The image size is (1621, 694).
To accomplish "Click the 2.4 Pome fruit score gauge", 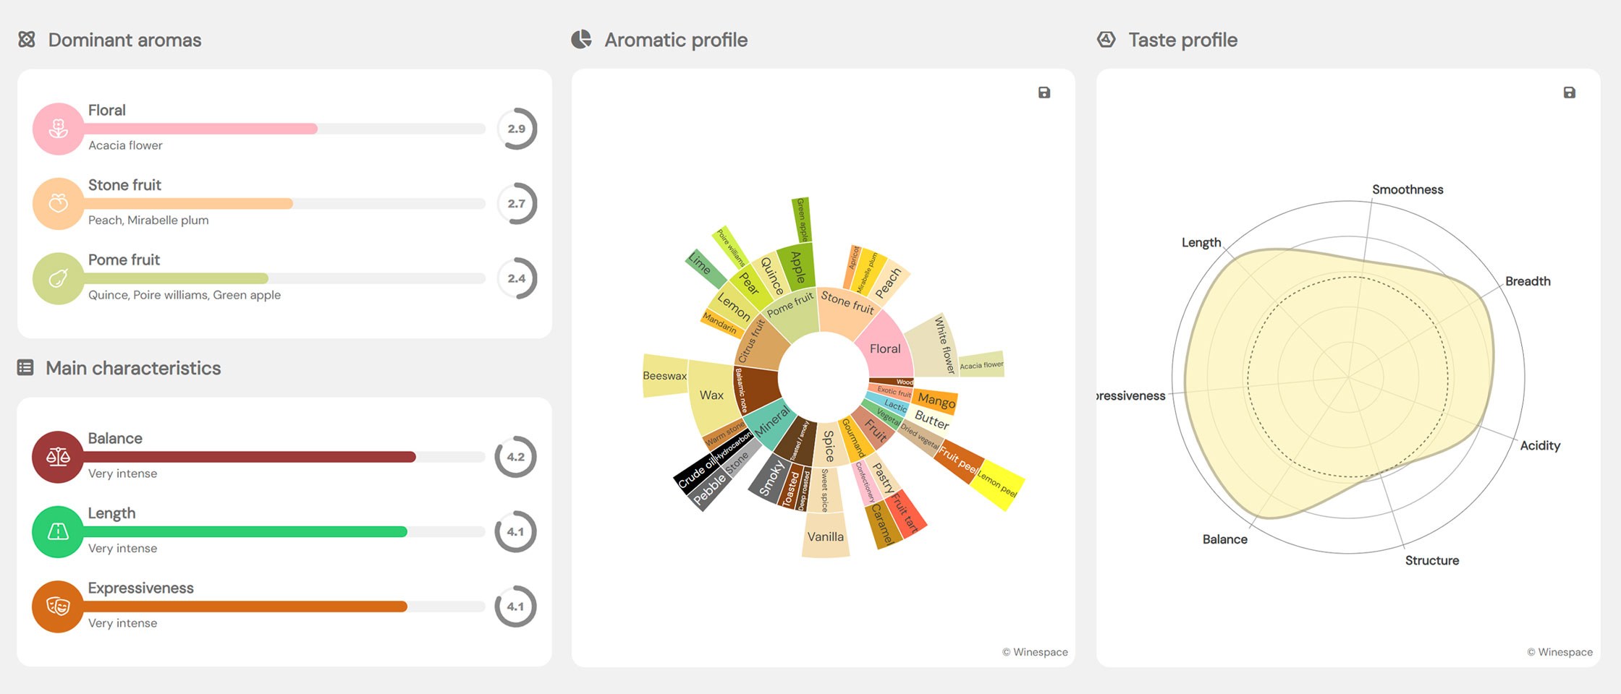I will [x=517, y=278].
